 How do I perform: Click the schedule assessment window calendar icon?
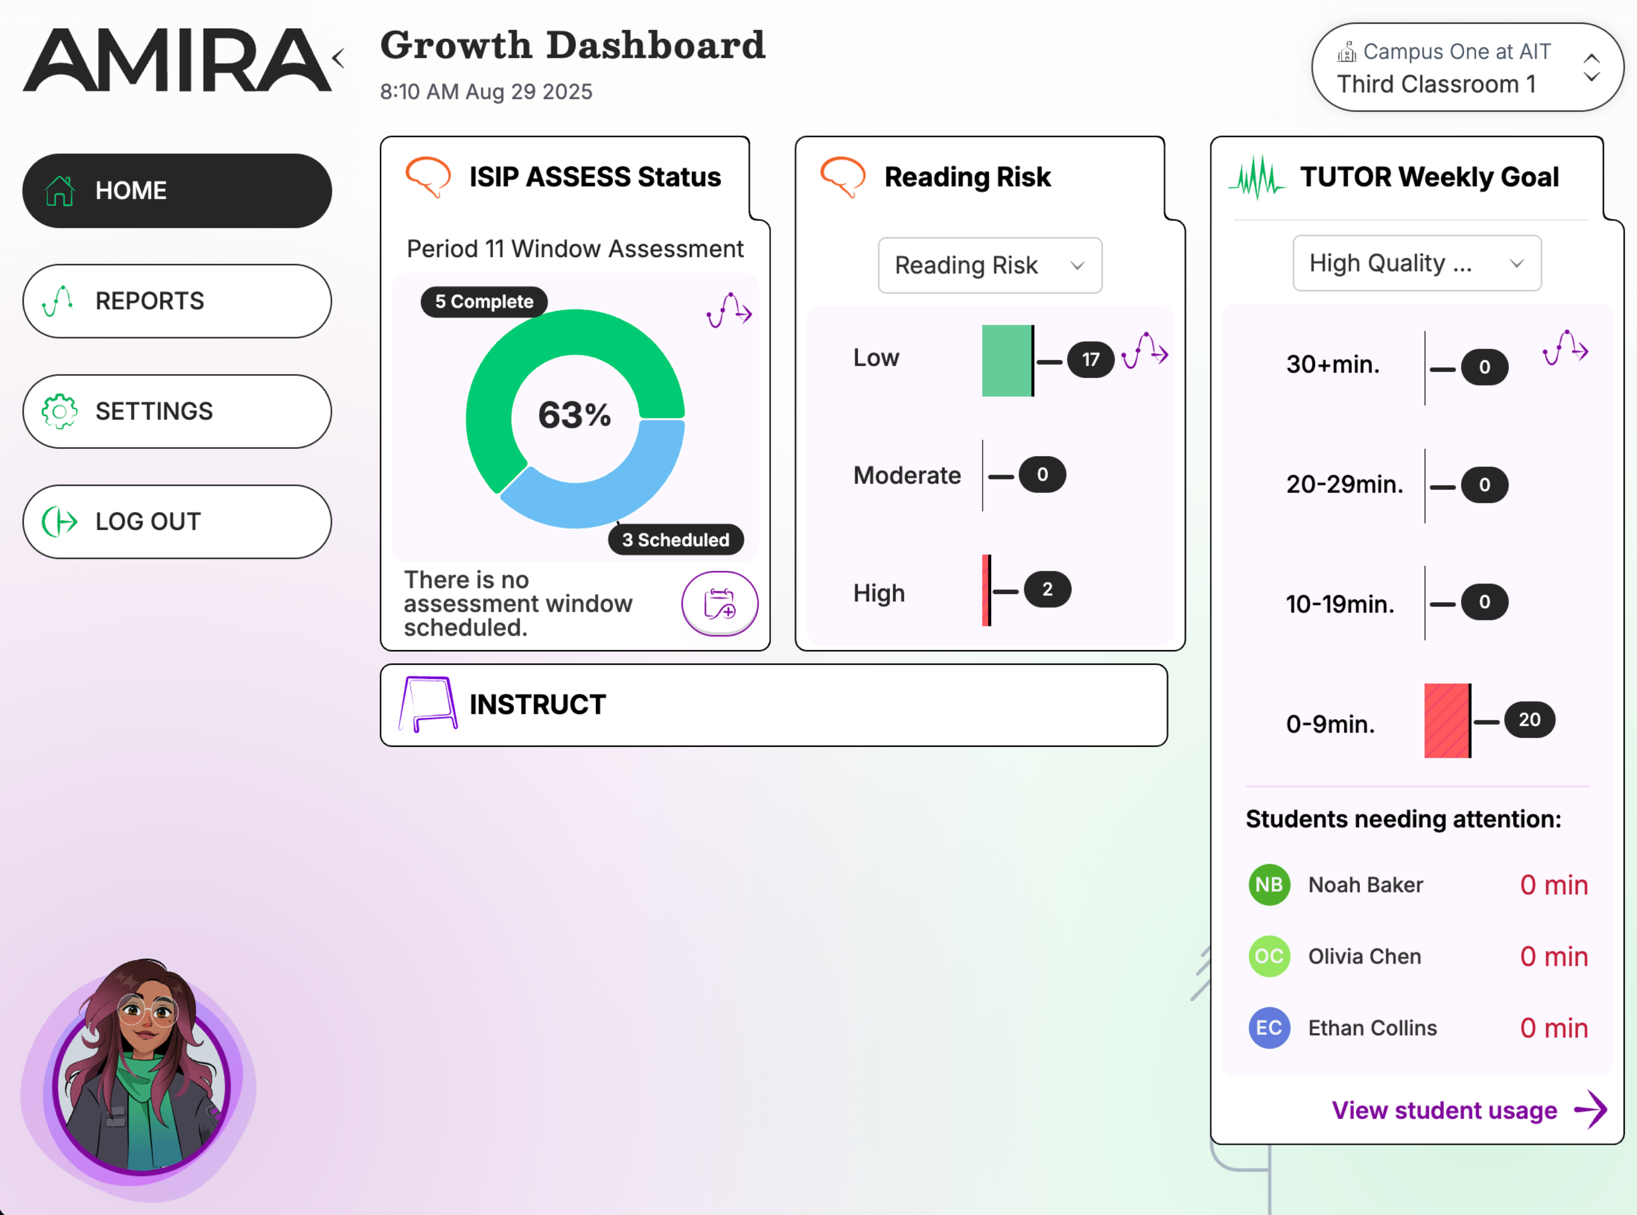(x=719, y=603)
